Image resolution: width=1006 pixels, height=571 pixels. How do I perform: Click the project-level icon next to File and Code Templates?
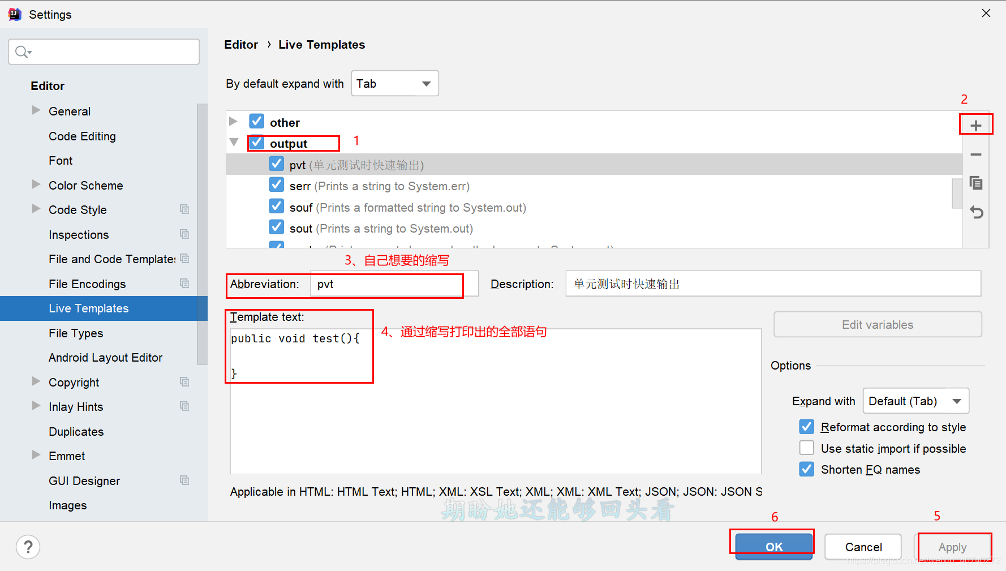(x=184, y=259)
